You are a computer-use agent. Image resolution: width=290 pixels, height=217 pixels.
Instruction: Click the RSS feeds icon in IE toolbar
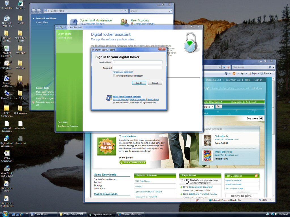(234, 73)
